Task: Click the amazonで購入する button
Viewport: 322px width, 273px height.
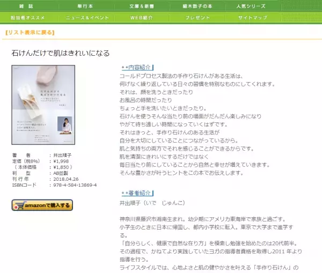Action: click(x=42, y=205)
